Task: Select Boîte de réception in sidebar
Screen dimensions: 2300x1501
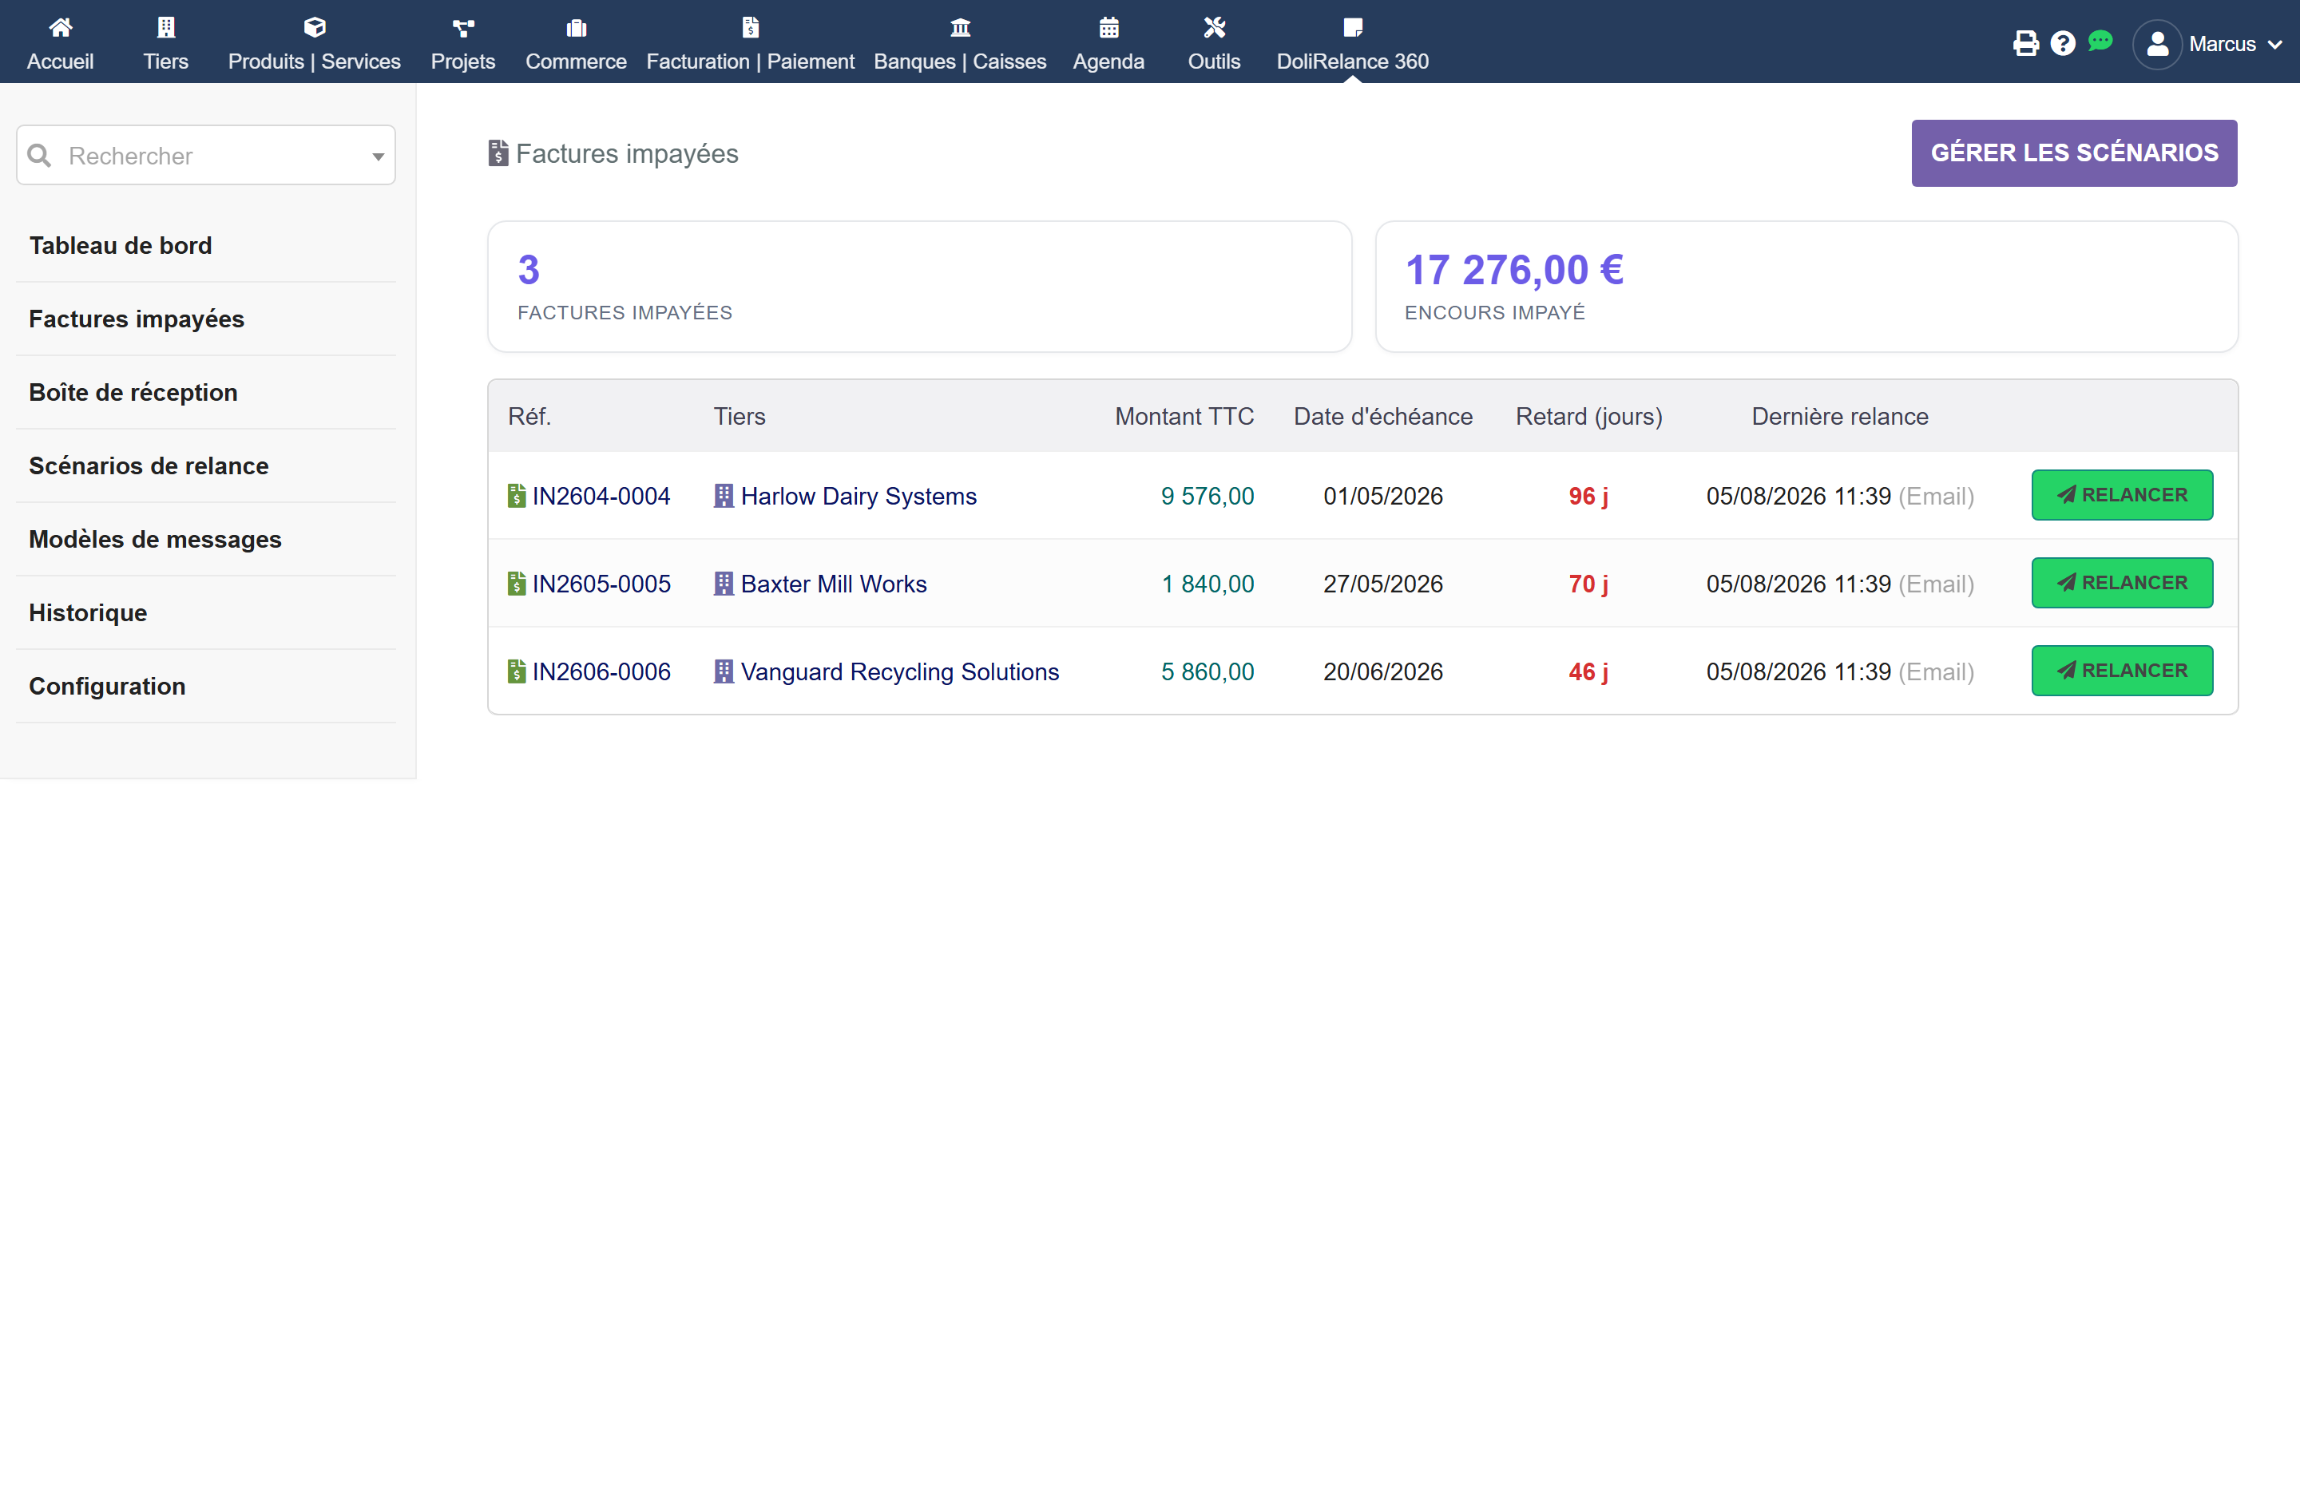Action: tap(133, 392)
